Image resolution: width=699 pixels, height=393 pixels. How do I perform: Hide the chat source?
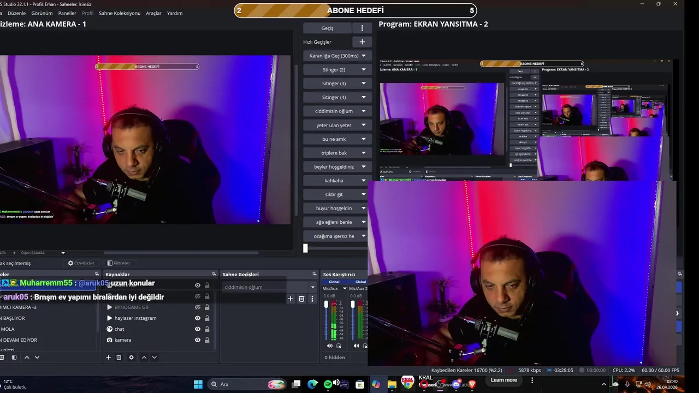(198, 329)
